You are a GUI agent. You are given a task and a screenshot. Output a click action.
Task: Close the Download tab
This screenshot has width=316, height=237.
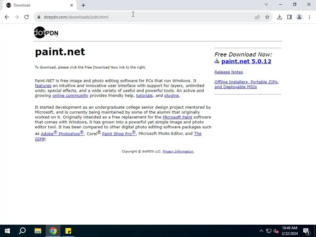point(72,5)
